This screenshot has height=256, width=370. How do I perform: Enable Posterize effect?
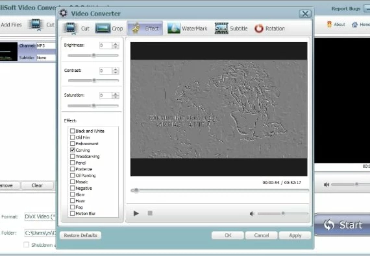[73, 169]
